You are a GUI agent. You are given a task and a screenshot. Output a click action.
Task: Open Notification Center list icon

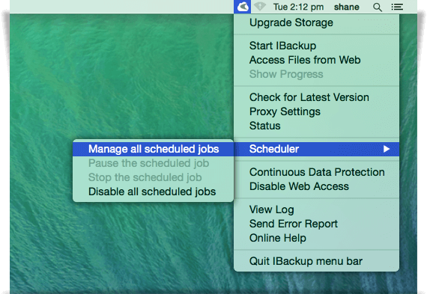(x=397, y=7)
